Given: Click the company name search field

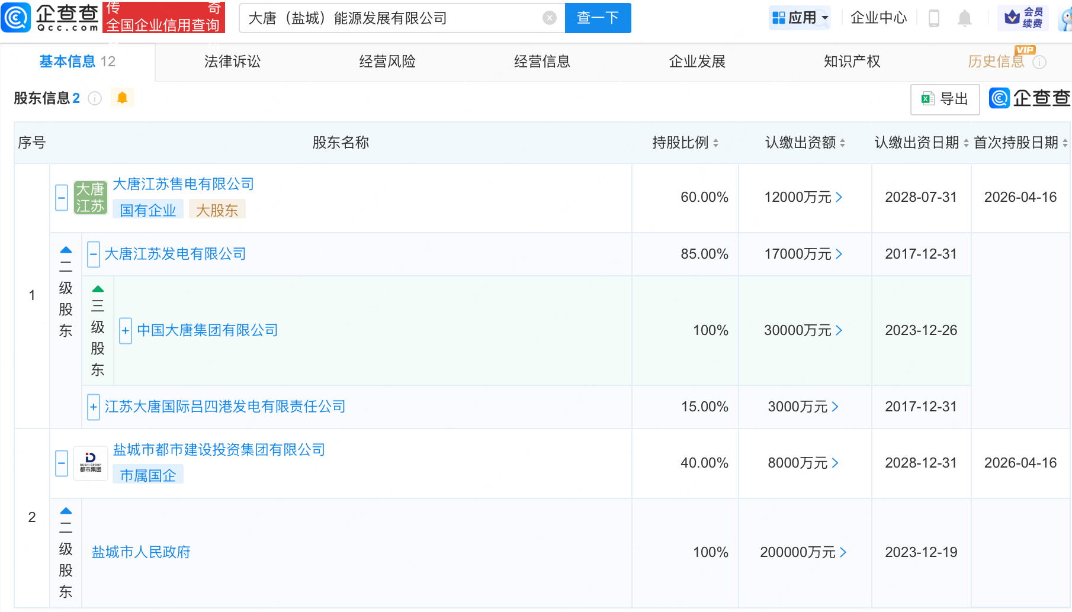Looking at the screenshot, I should (x=391, y=18).
